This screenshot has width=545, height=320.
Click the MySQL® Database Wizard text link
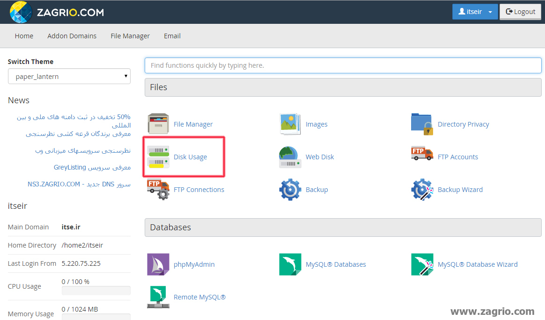tap(478, 264)
